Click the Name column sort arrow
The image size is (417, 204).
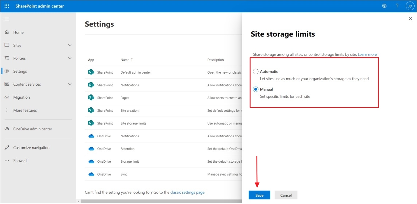pos(132,60)
